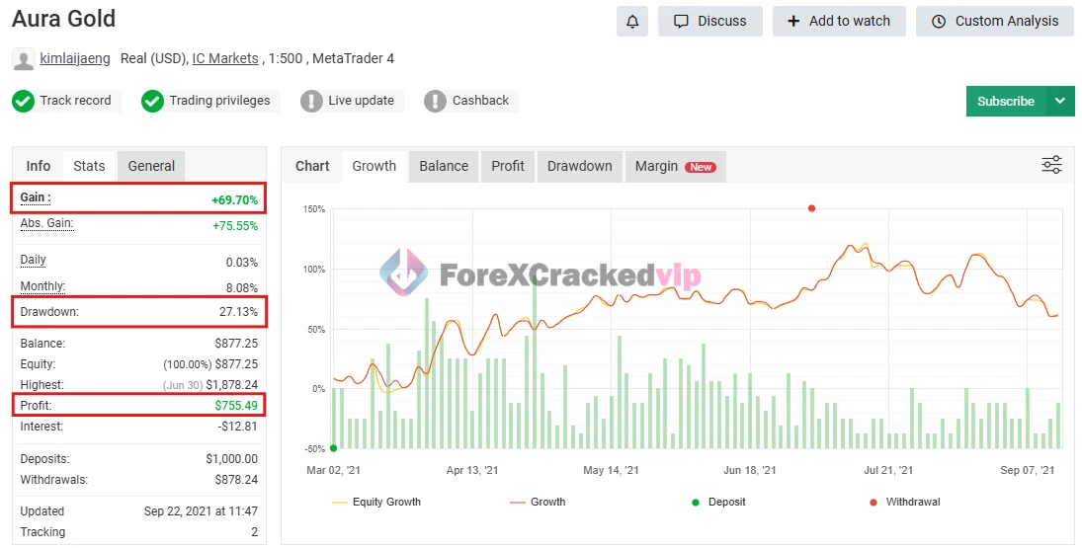Image resolution: width=1082 pixels, height=548 pixels.
Task: Click the red withdrawal marker on the chart
Action: point(811,208)
